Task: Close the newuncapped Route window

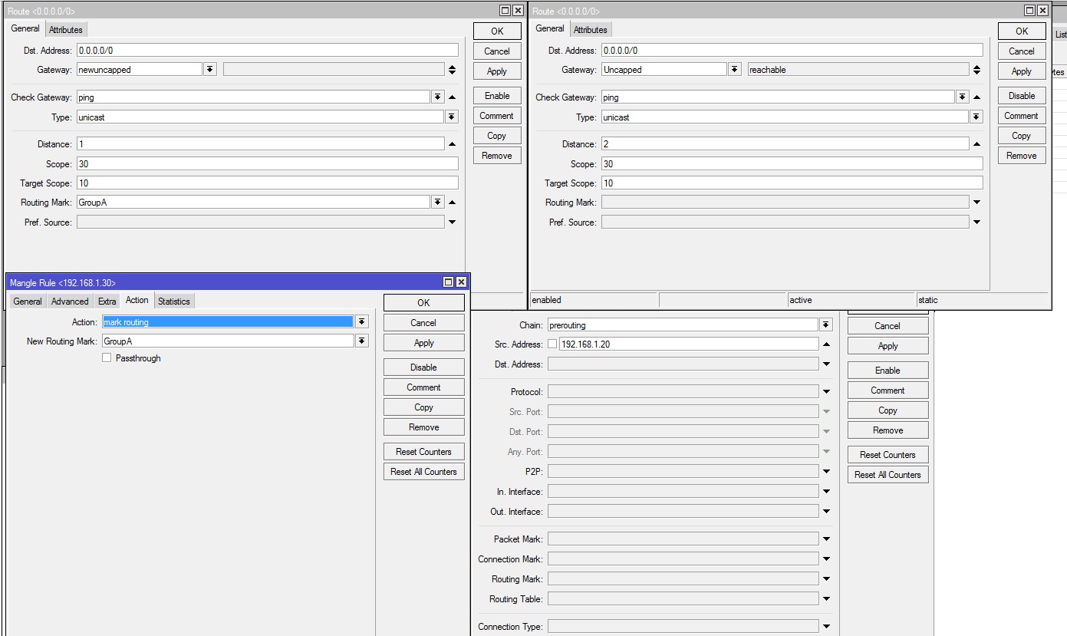Action: (518, 11)
